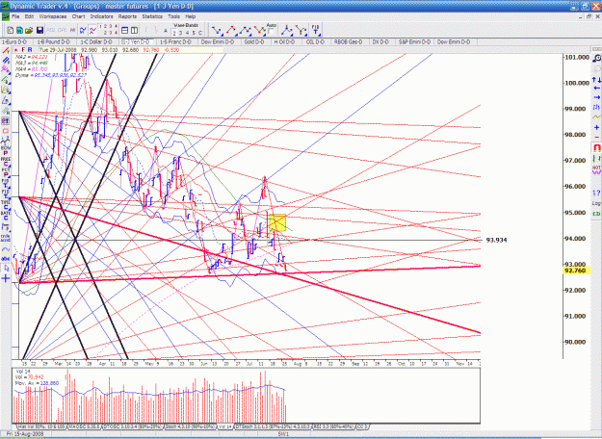Click the blue plus icon on right

tap(596, 127)
